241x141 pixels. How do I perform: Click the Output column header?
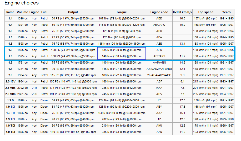pyautogui.click(x=73, y=12)
